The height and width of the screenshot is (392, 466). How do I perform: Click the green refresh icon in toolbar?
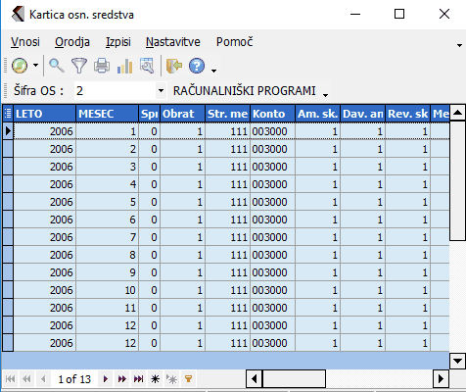tap(20, 66)
